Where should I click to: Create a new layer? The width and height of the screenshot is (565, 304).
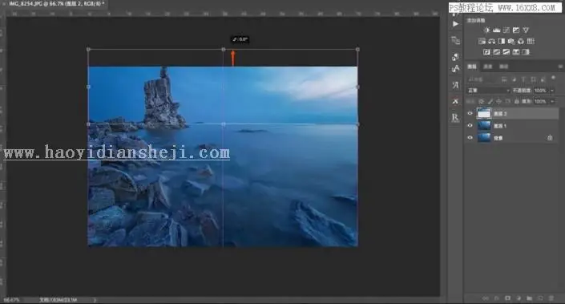pyautogui.click(x=540, y=298)
